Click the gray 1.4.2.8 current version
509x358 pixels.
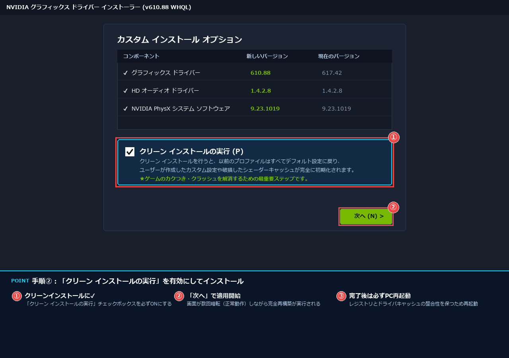point(332,91)
